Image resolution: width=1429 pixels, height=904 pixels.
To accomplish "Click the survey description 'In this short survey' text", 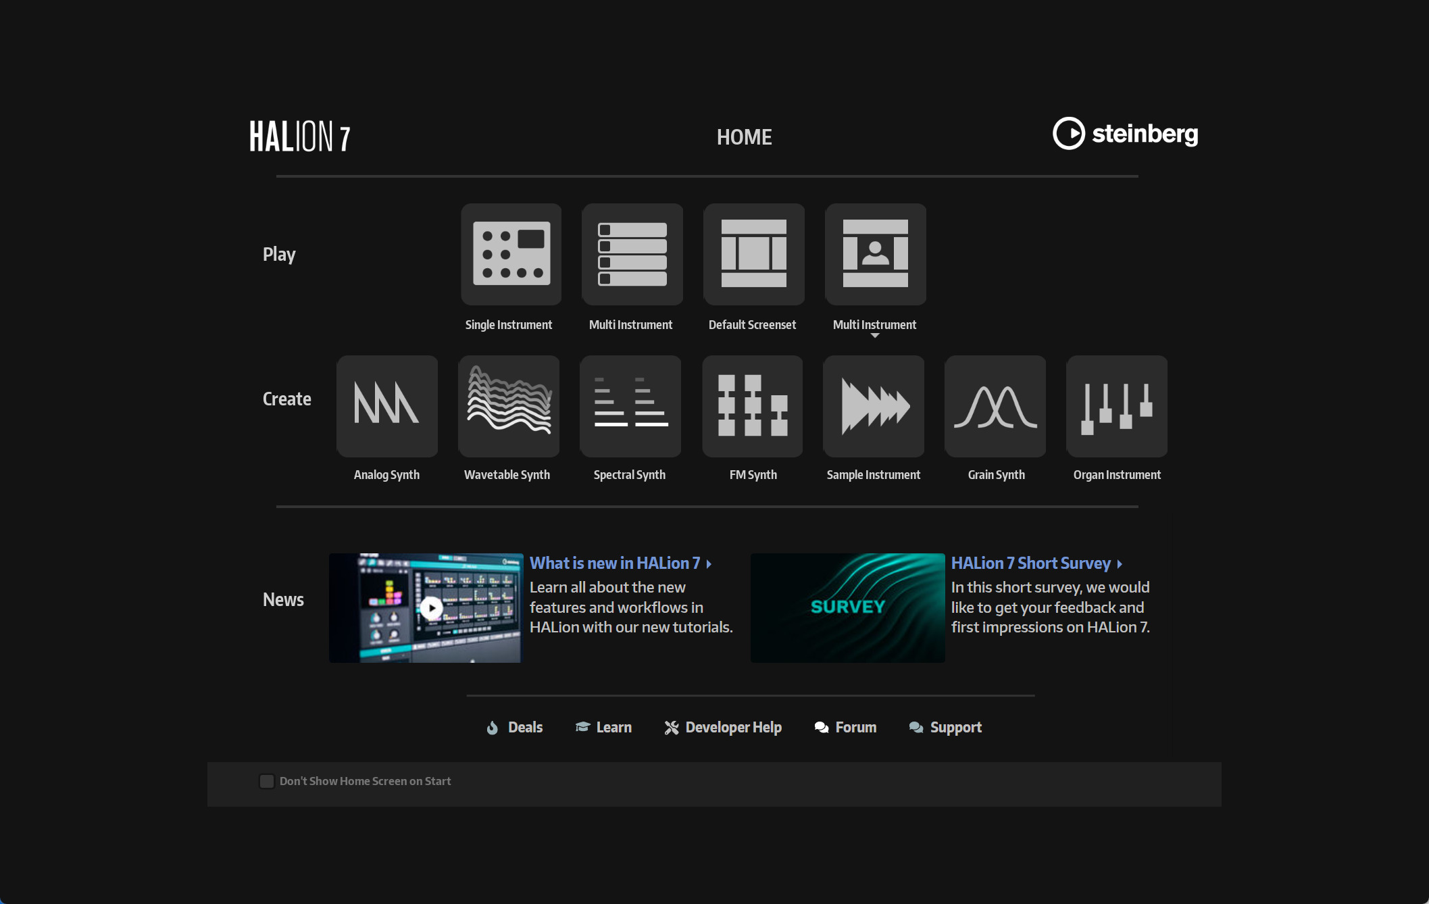I will click(1051, 607).
